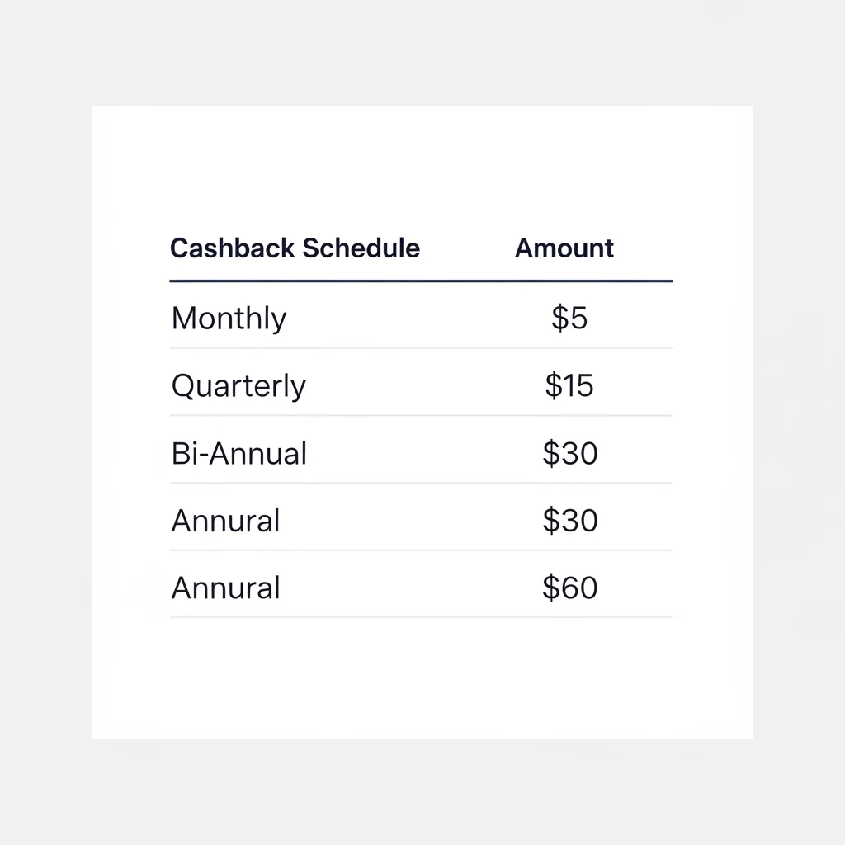Viewport: 845px width, 845px height.
Task: Click the separator line beneath the Monthly row
Action: tap(421, 348)
